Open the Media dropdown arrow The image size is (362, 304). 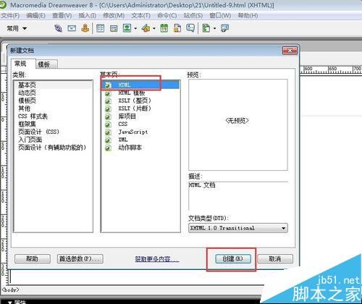154,28
